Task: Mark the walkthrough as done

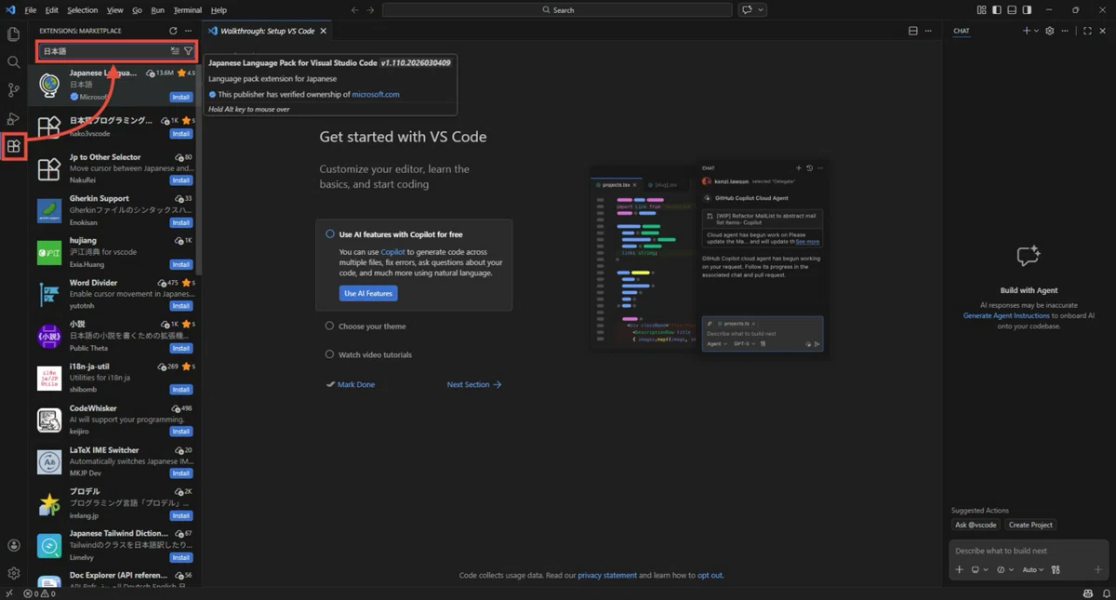Action: [x=351, y=384]
